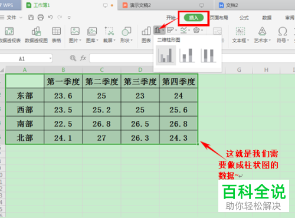Select the clustered column chart thumbnail

pyautogui.click(x=166, y=55)
